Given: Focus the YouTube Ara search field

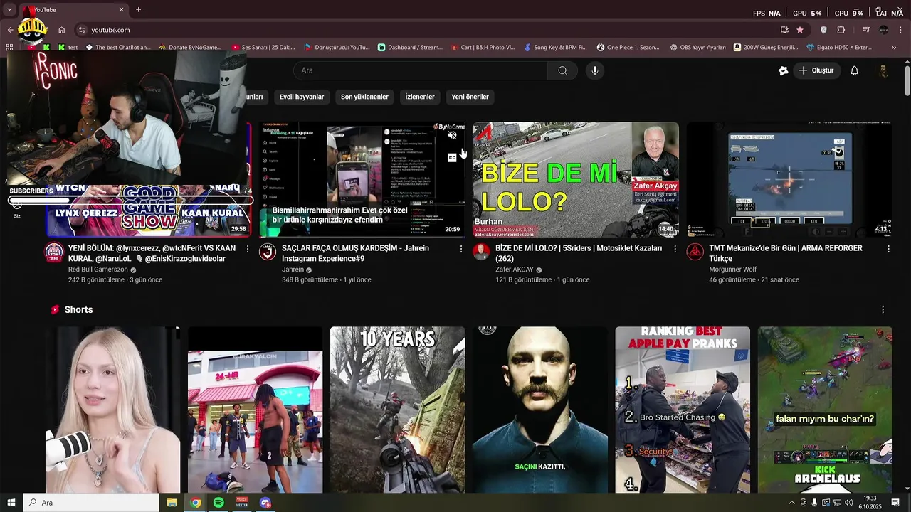Looking at the screenshot, I should (x=421, y=70).
